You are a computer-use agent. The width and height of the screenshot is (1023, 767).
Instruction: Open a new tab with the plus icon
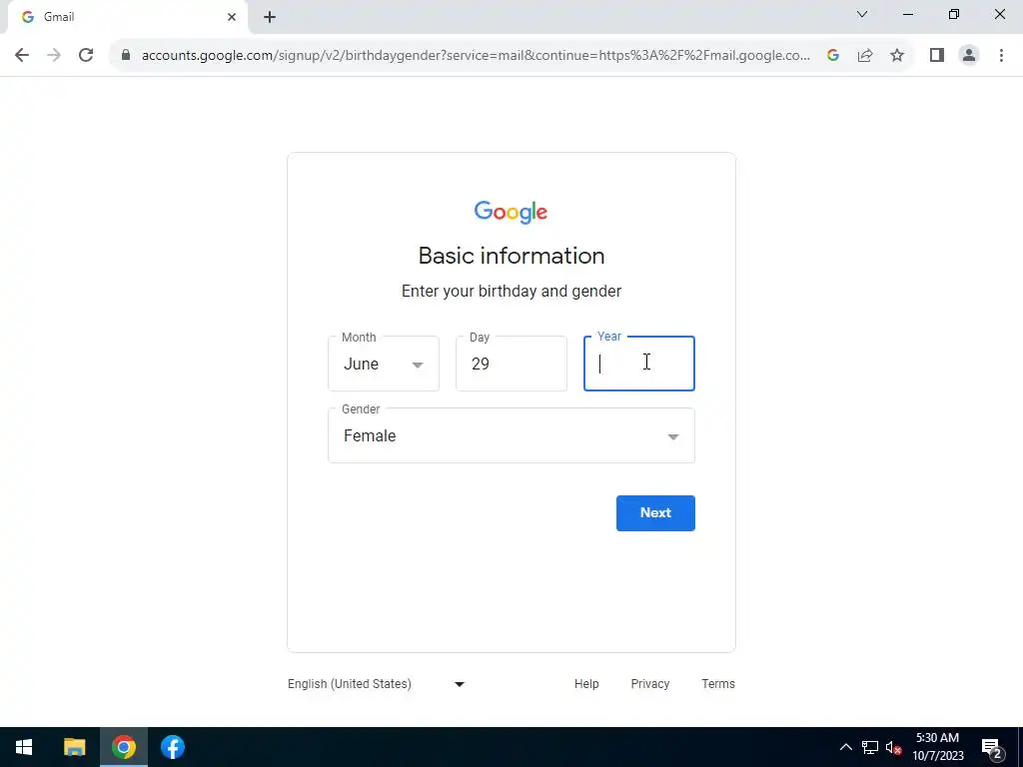click(x=270, y=17)
